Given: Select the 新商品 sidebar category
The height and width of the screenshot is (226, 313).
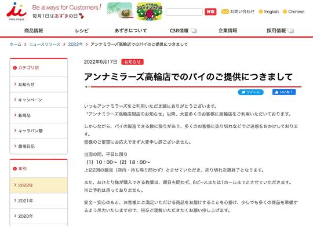Looking at the screenshot, I should (x=38, y=115).
